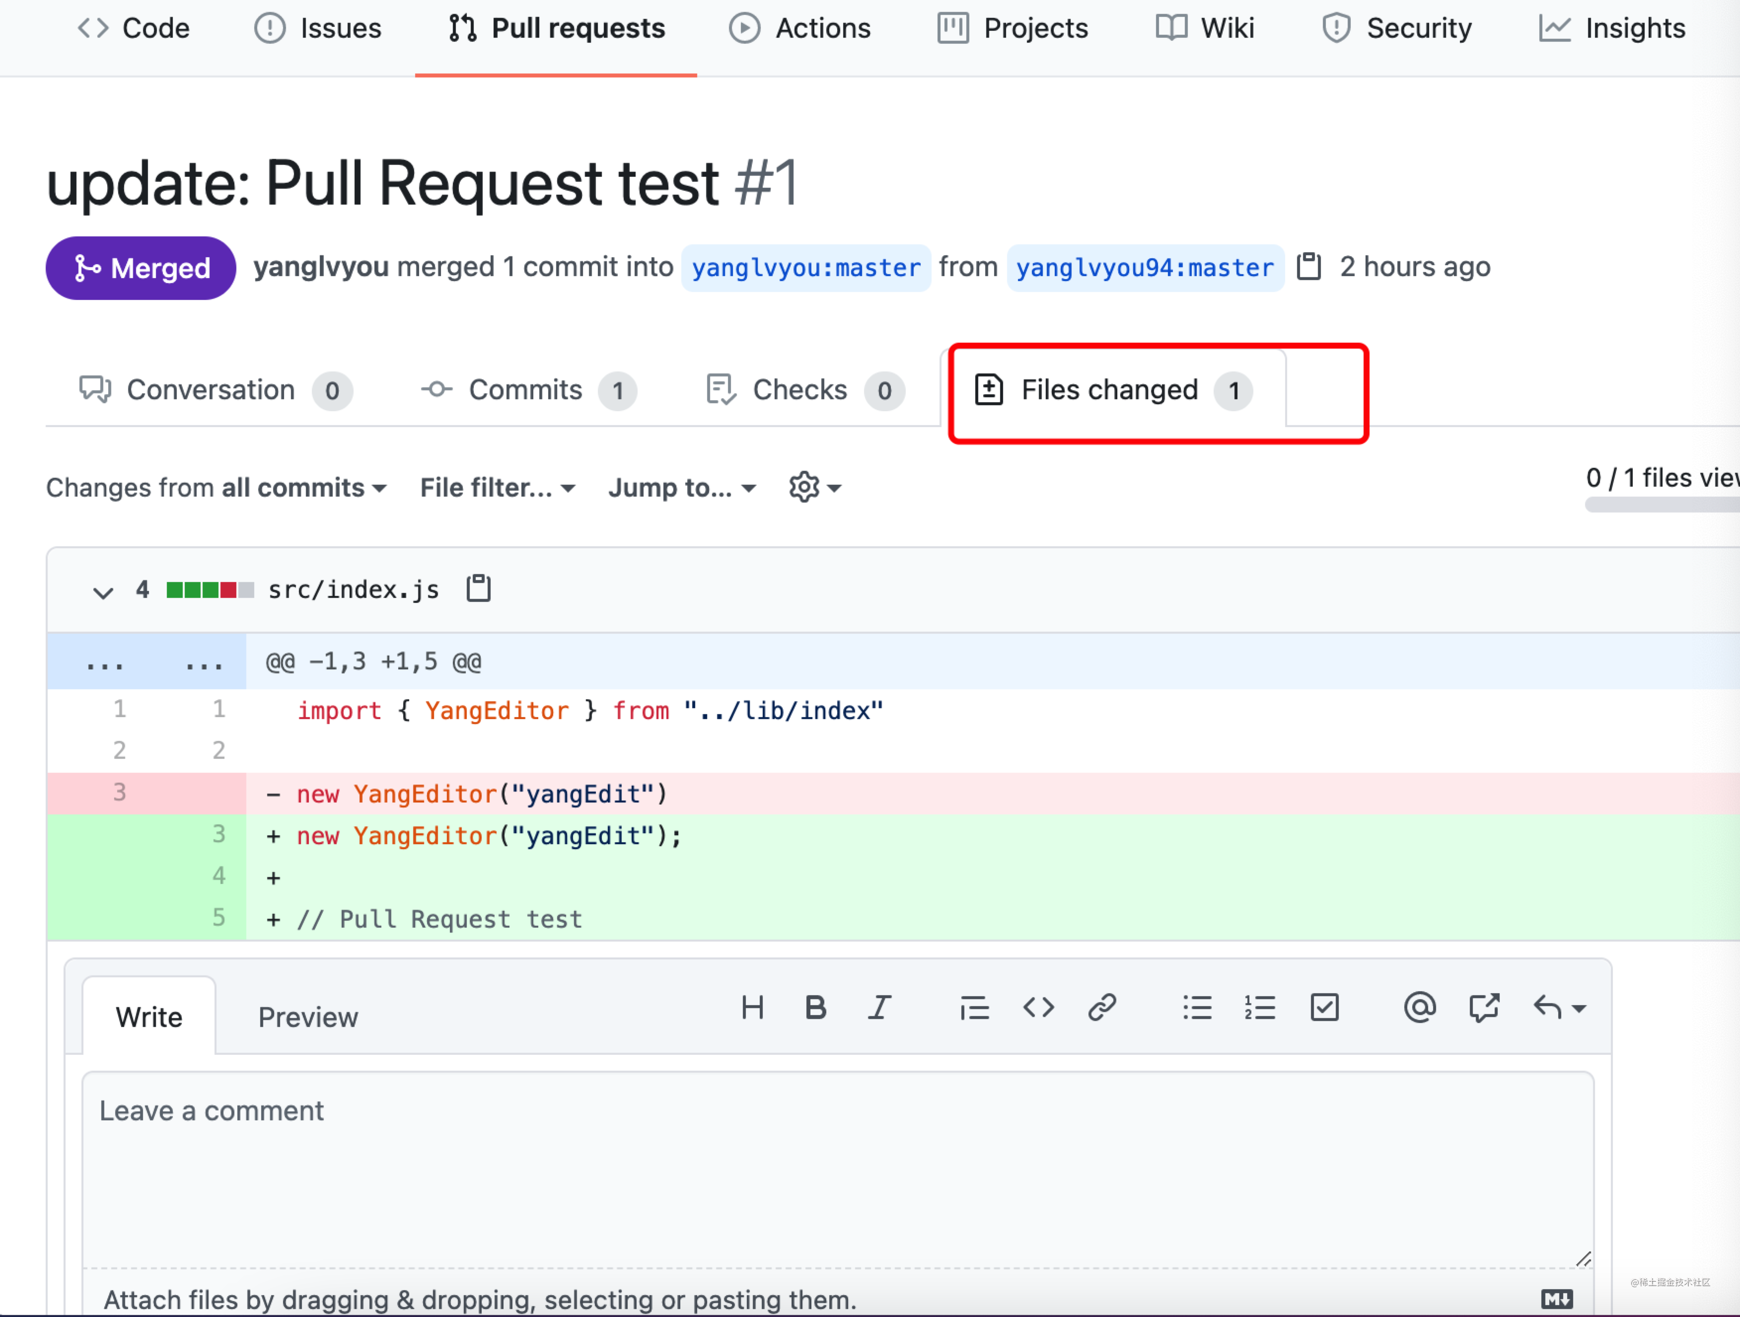Click the Markdown supported icon
The height and width of the screenshot is (1317, 1740).
(x=1557, y=1300)
